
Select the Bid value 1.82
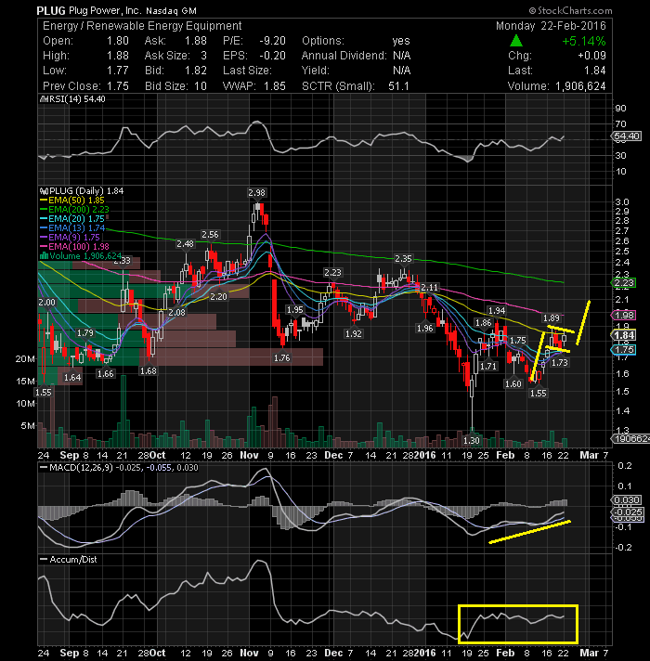[196, 71]
